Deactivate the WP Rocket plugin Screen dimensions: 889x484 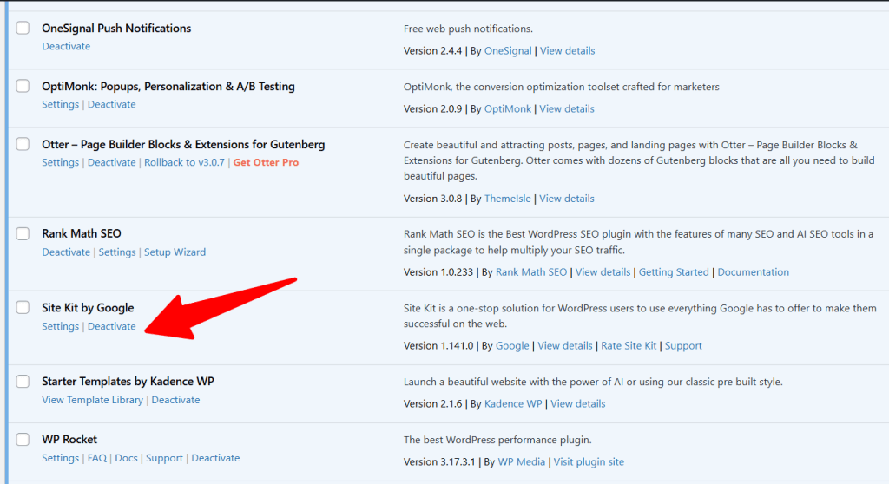tap(215, 458)
